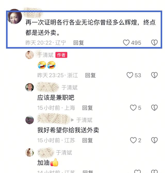Reply to the author's 浙江 comment

[90, 75]
